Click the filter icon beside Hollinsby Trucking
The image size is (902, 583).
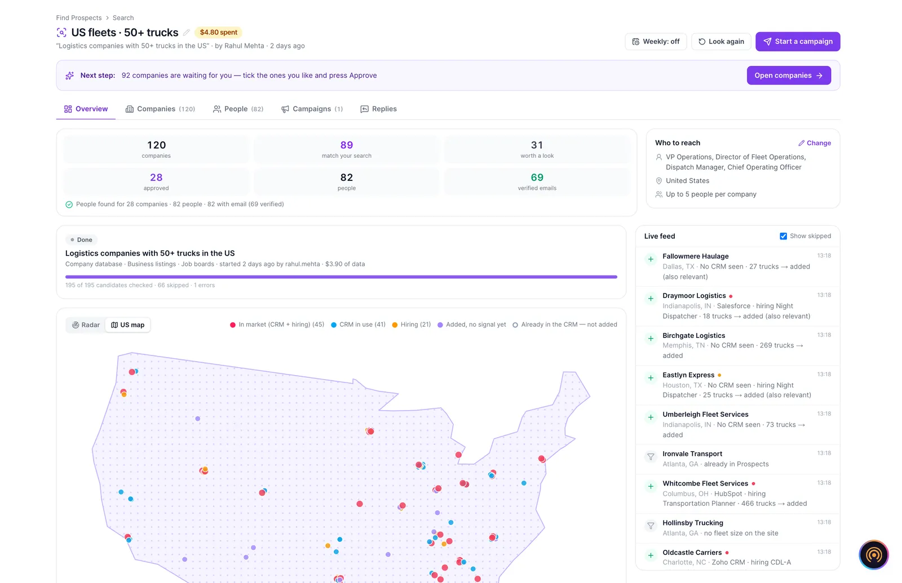pyautogui.click(x=651, y=526)
